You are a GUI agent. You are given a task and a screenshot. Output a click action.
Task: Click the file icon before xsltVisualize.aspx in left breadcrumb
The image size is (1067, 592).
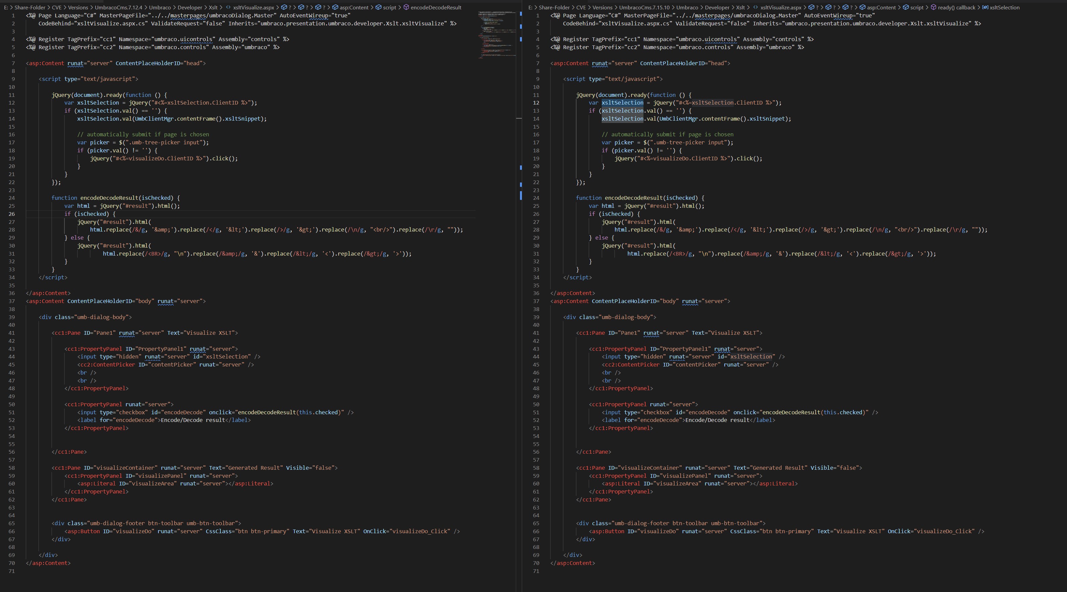pyautogui.click(x=228, y=7)
